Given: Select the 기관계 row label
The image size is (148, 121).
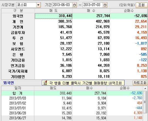Looking at the screenshot, I should tap(18, 27).
